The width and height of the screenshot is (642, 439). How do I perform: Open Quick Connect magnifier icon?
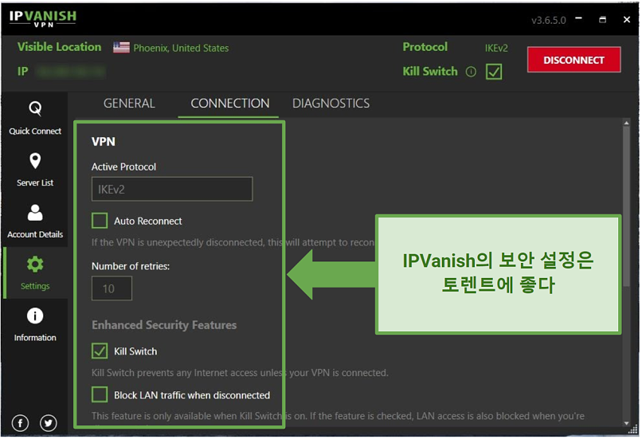35,108
